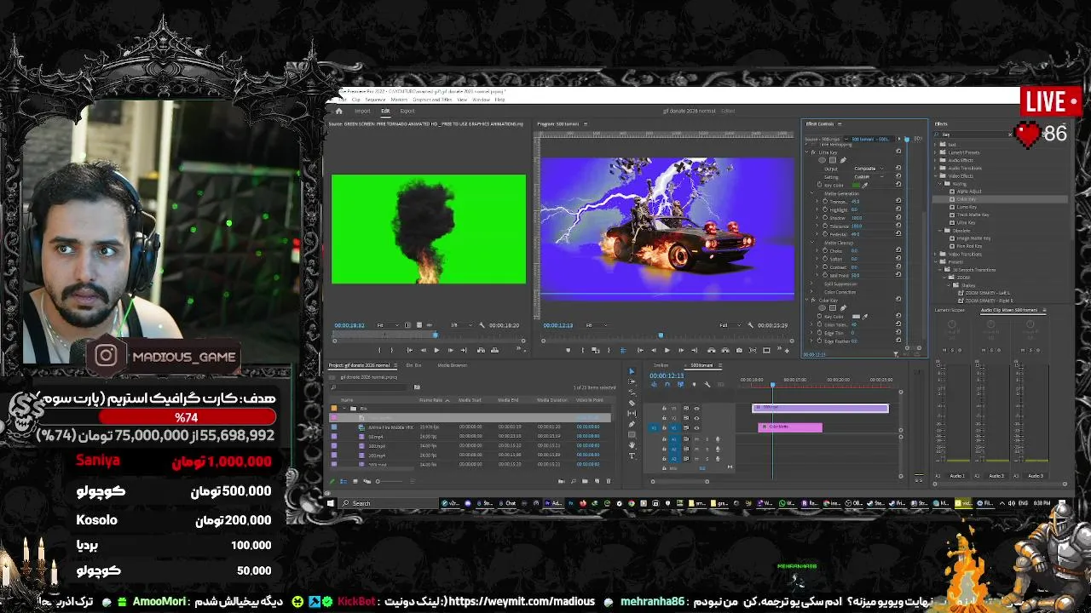Image resolution: width=1091 pixels, height=613 pixels.
Task: Click Ultra Key color swatch
Action: click(x=857, y=185)
